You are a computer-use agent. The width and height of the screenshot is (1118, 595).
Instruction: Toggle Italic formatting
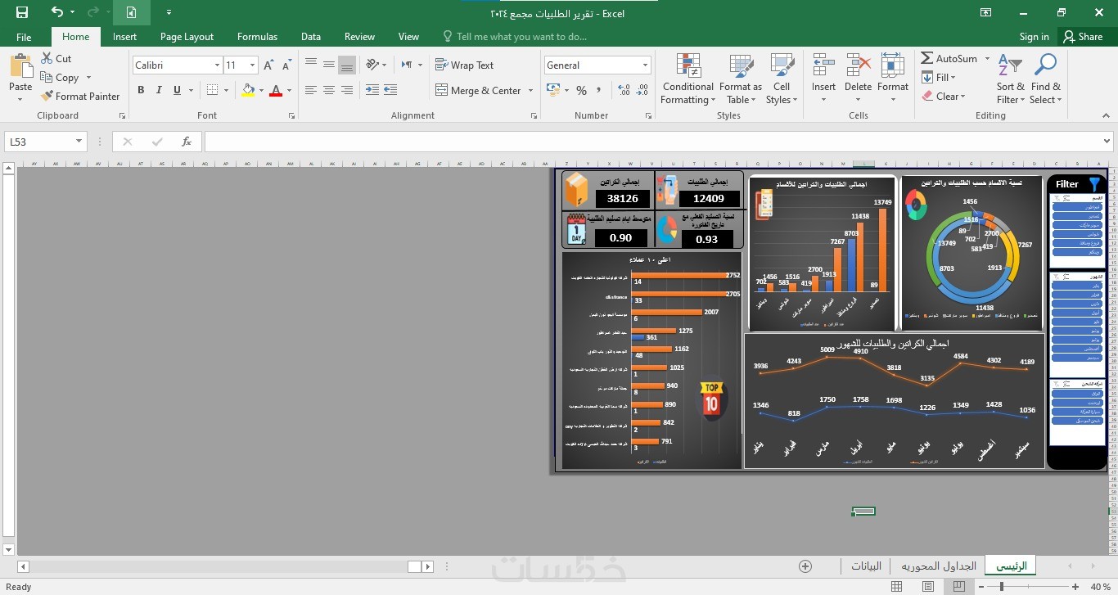click(159, 90)
